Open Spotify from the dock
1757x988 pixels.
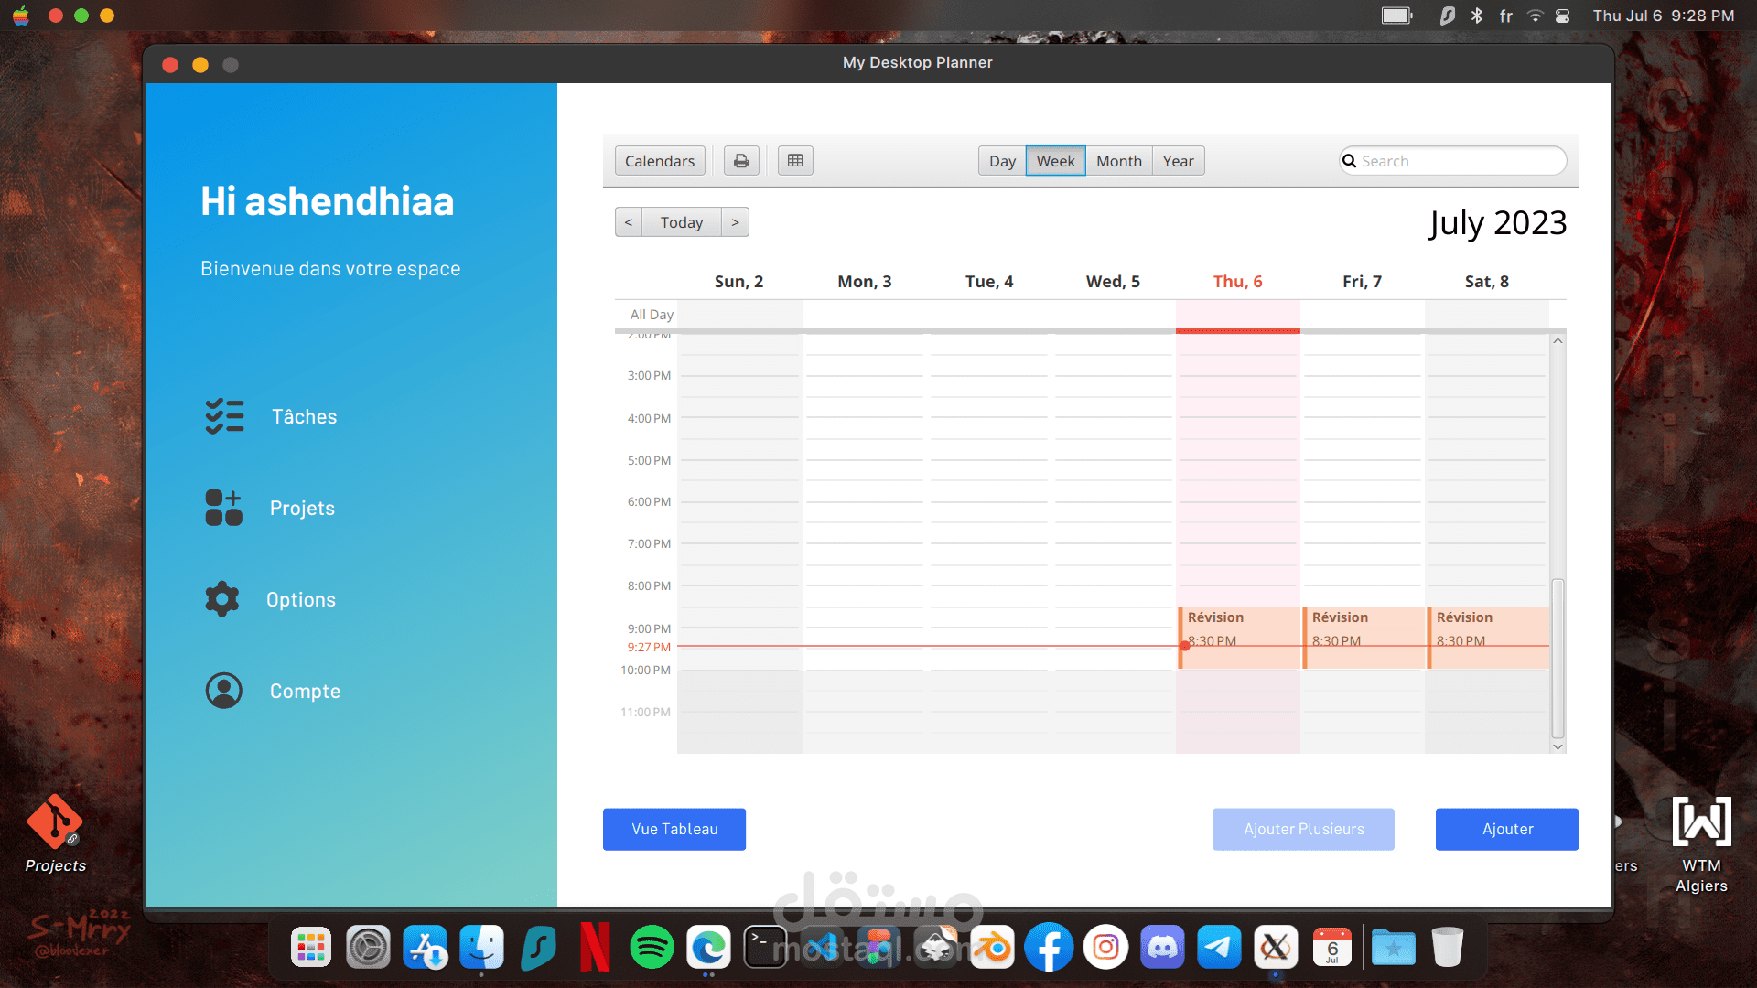(x=652, y=948)
